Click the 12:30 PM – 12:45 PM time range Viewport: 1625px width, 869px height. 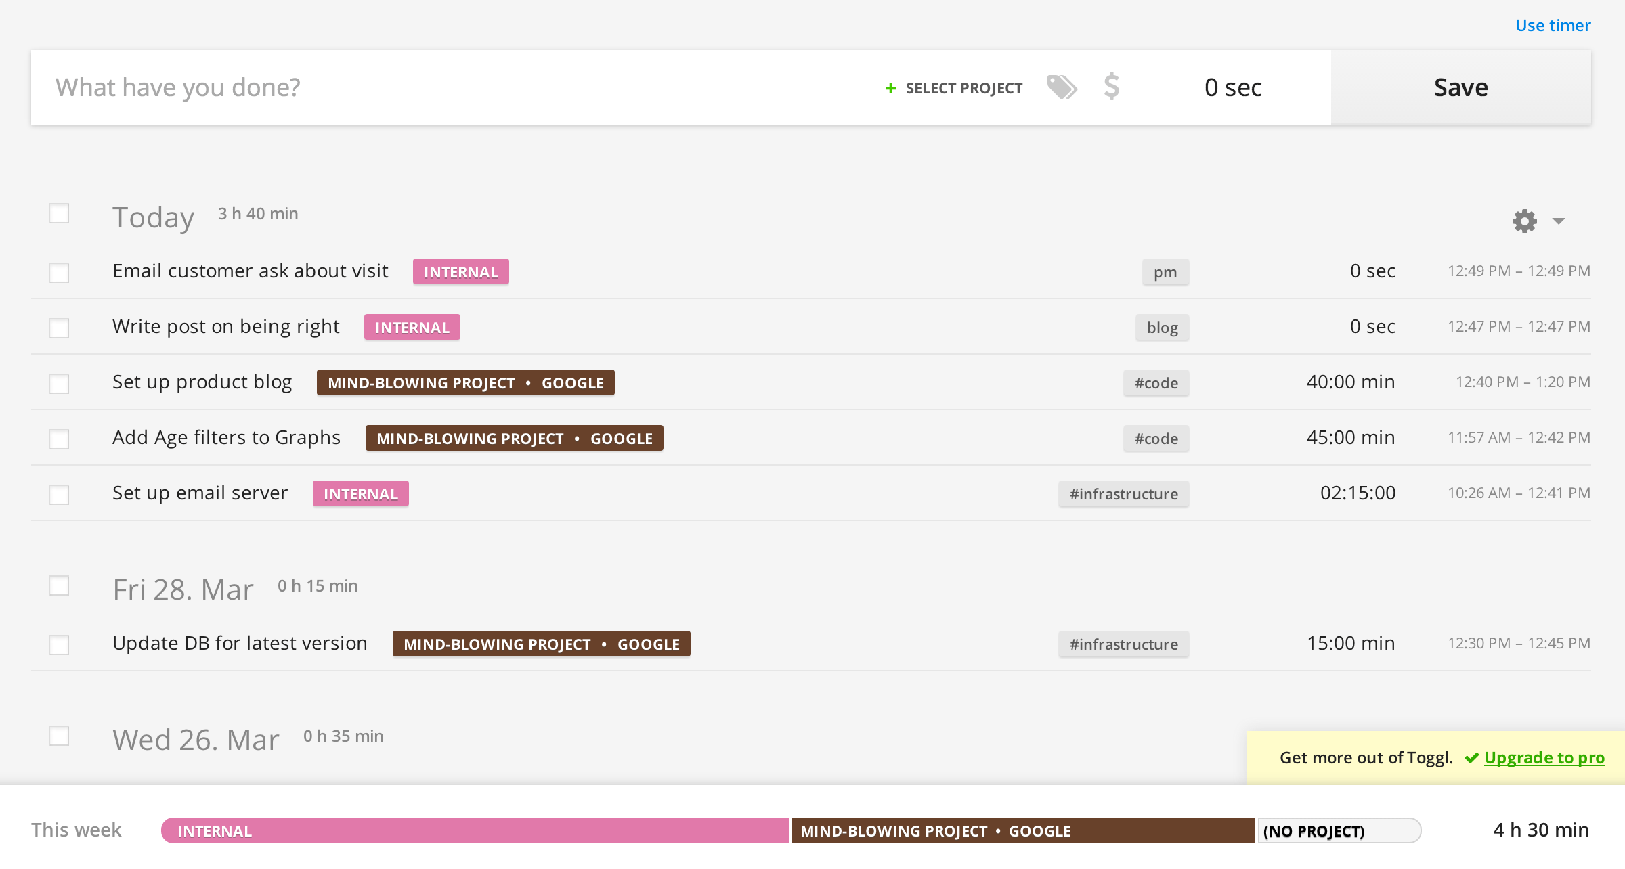pos(1519,643)
